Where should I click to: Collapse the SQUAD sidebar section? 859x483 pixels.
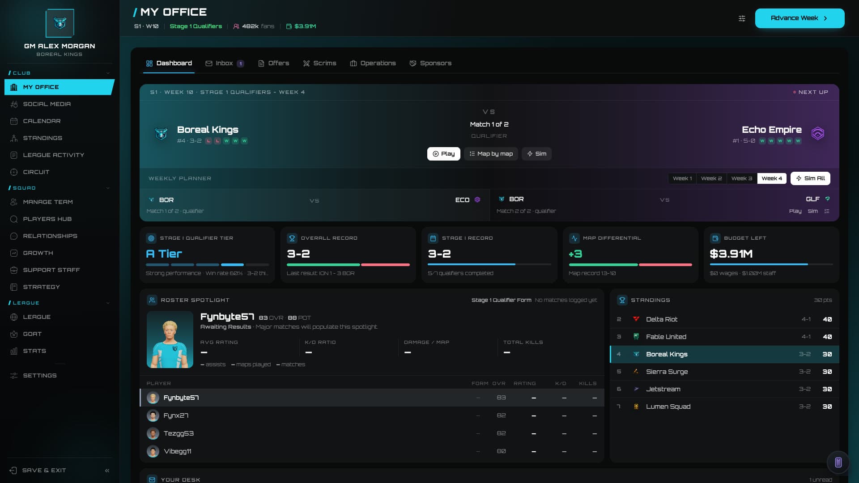(108, 188)
